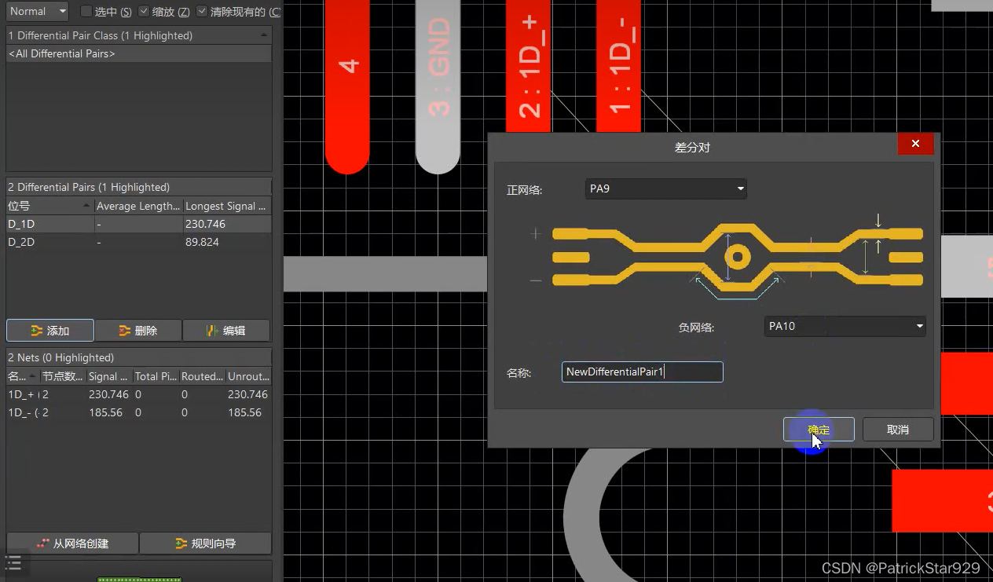Click the 名称 field containing NewDifferentialPair1

click(642, 372)
